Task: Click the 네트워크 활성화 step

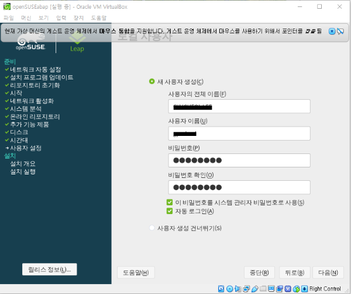Action: [x=32, y=101]
